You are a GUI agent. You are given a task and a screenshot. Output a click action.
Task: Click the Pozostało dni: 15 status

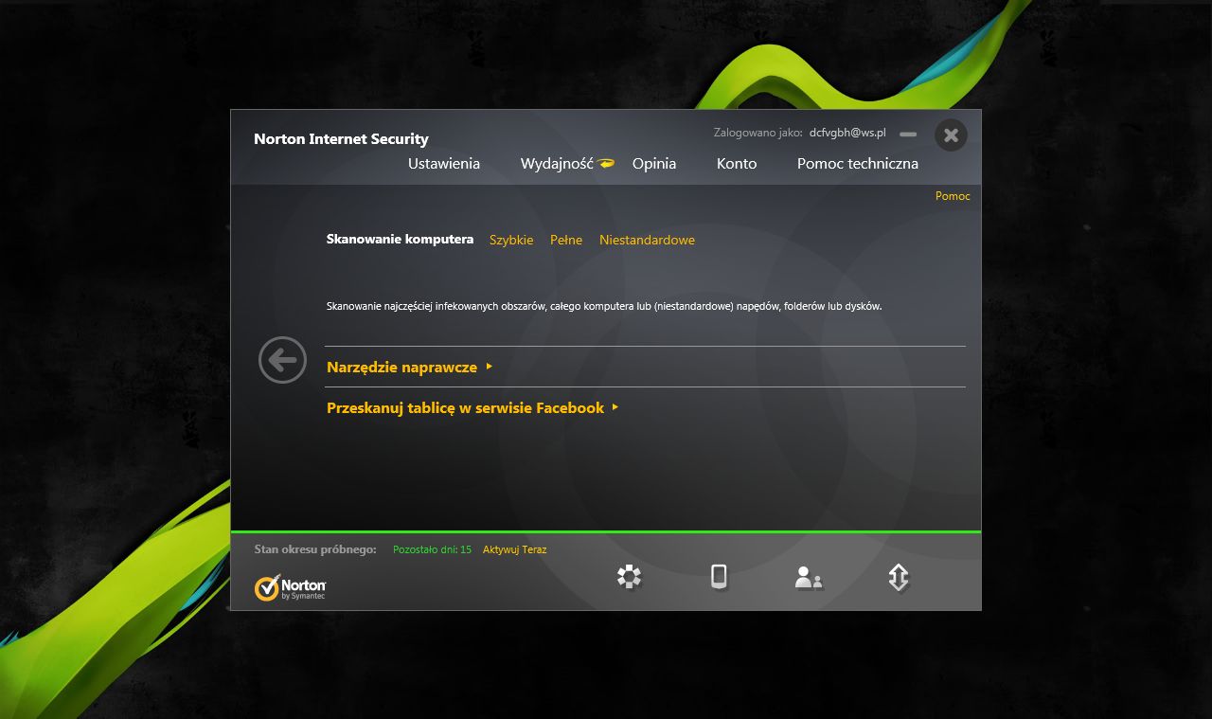432,549
